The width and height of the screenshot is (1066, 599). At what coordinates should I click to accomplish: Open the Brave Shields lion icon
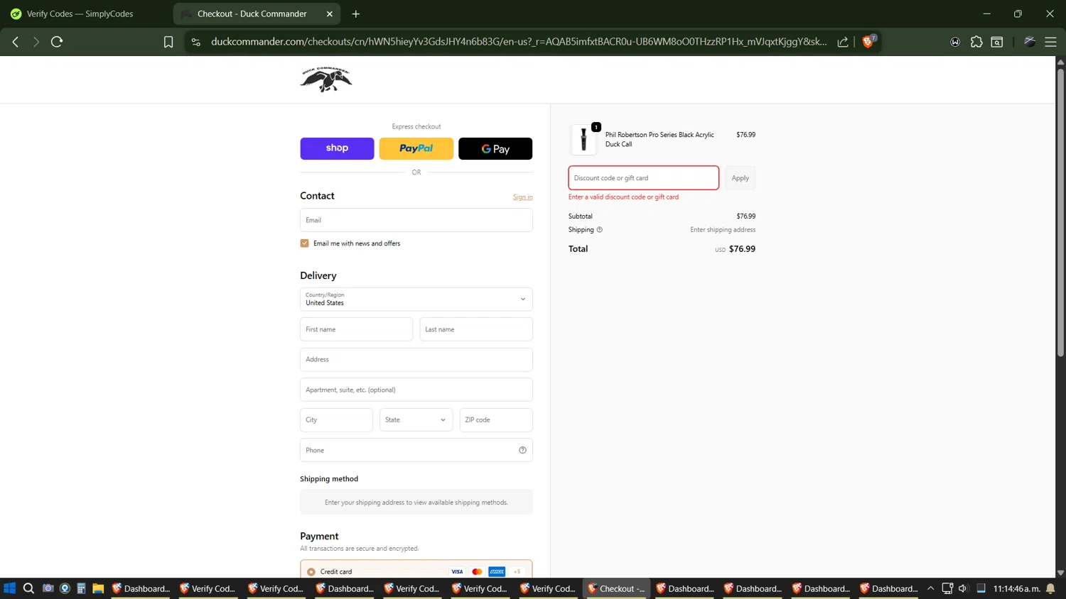click(x=868, y=41)
